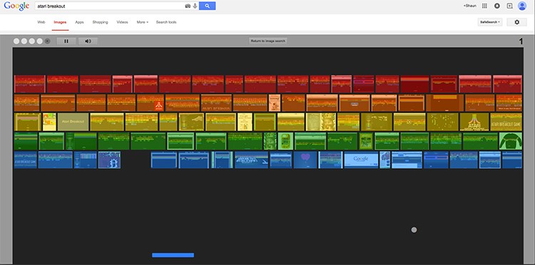This screenshot has width=535, height=265.
Task: Switch to the Web tab
Action: [x=41, y=22]
